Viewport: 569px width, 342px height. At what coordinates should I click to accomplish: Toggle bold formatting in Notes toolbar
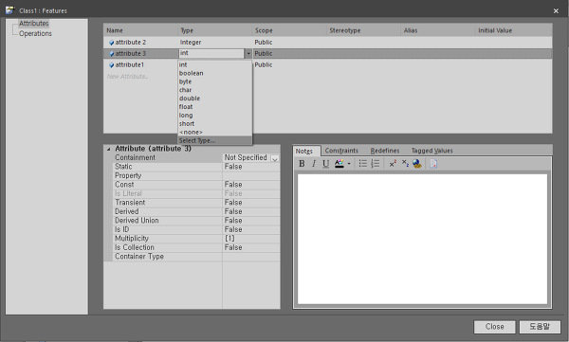302,164
